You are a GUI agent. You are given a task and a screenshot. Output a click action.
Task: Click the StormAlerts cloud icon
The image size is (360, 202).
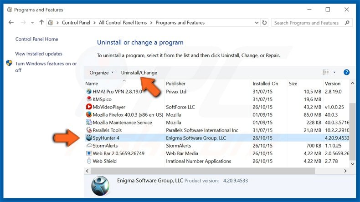coord(89,146)
